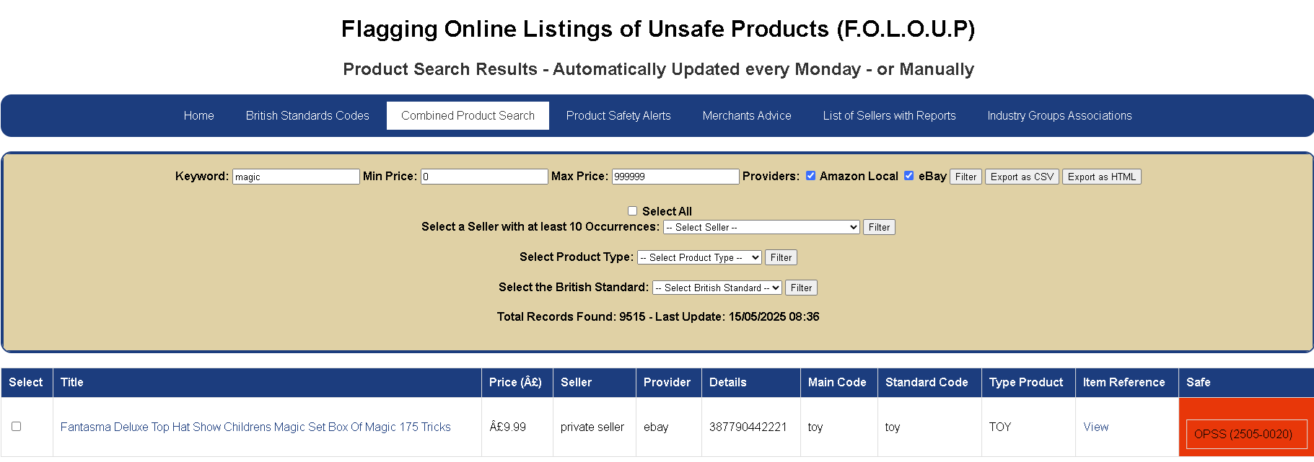Focus the Max Price field
Image resolution: width=1314 pixels, height=462 pixels.
click(675, 177)
